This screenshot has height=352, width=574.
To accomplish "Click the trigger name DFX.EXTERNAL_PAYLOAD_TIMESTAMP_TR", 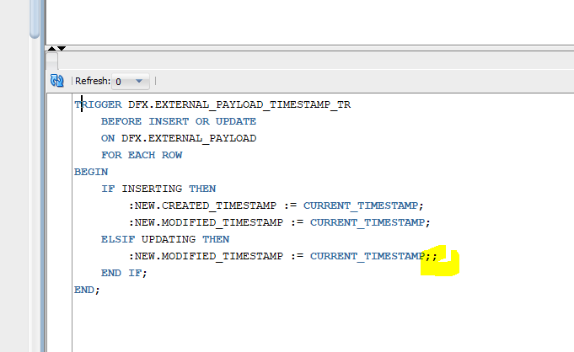I will click(x=239, y=105).
